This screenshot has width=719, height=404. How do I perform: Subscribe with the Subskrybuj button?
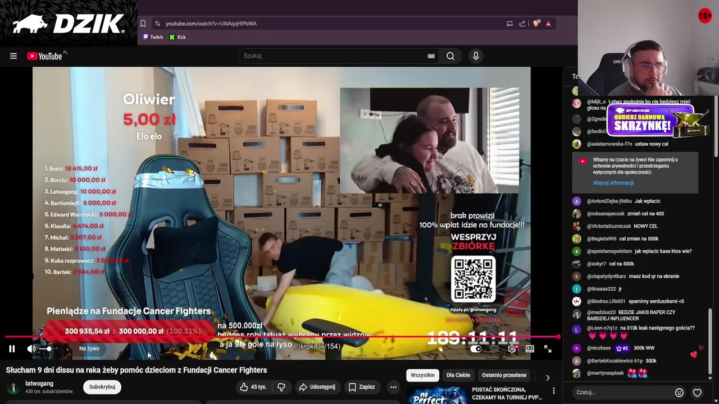point(102,387)
